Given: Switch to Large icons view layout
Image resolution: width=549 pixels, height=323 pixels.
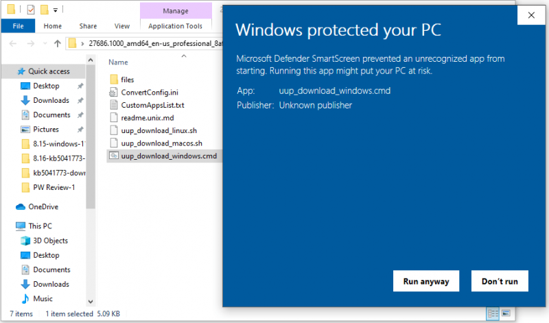Looking at the screenshot, I should pyautogui.click(x=506, y=313).
